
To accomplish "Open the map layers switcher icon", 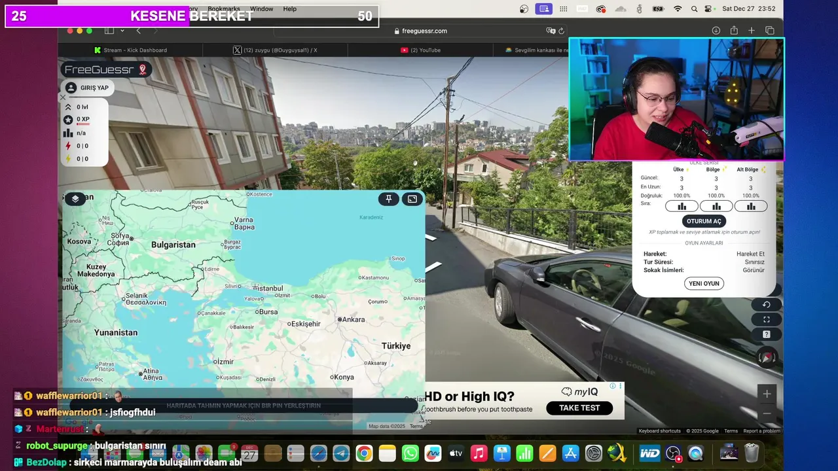I will coord(75,199).
